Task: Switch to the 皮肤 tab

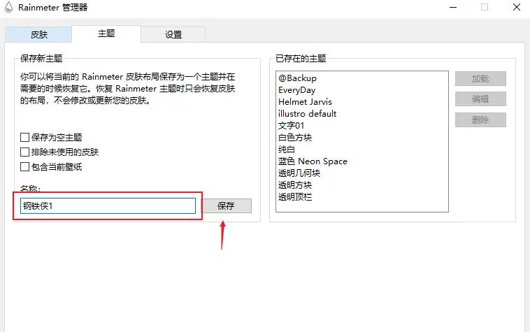Action: (x=38, y=34)
